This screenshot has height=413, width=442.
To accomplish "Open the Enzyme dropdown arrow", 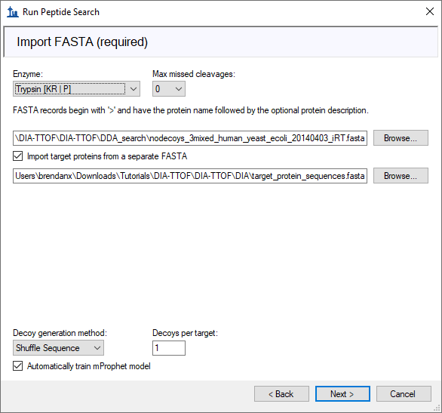I will coord(134,89).
